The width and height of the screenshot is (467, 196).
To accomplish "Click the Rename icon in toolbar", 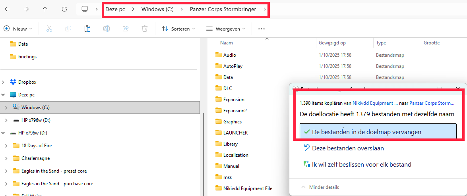I will tap(107, 29).
